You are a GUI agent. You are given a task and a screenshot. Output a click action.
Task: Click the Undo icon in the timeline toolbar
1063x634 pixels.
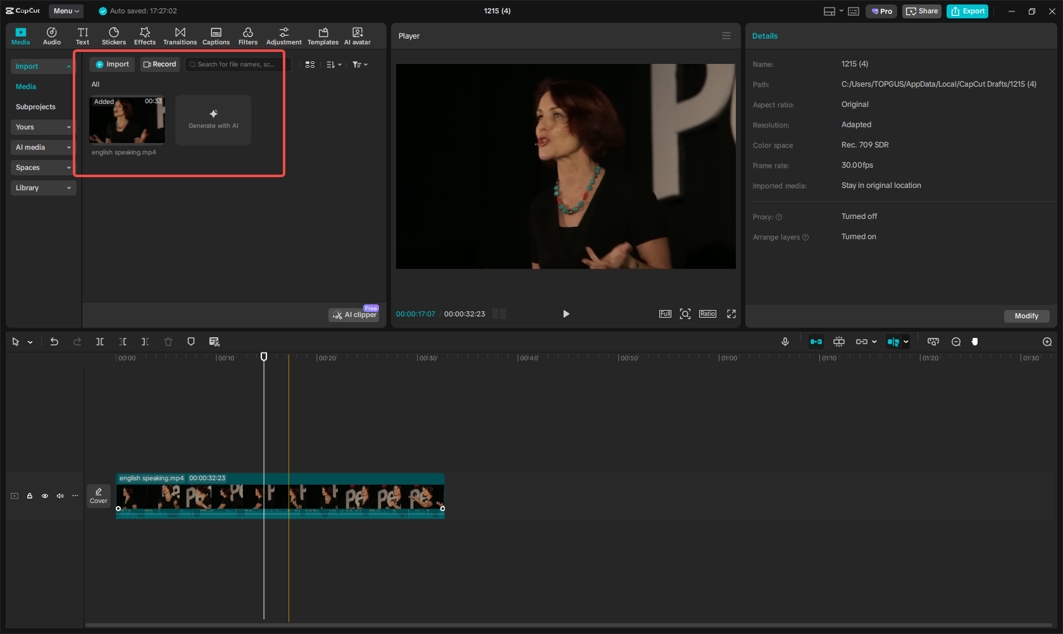[x=54, y=342]
